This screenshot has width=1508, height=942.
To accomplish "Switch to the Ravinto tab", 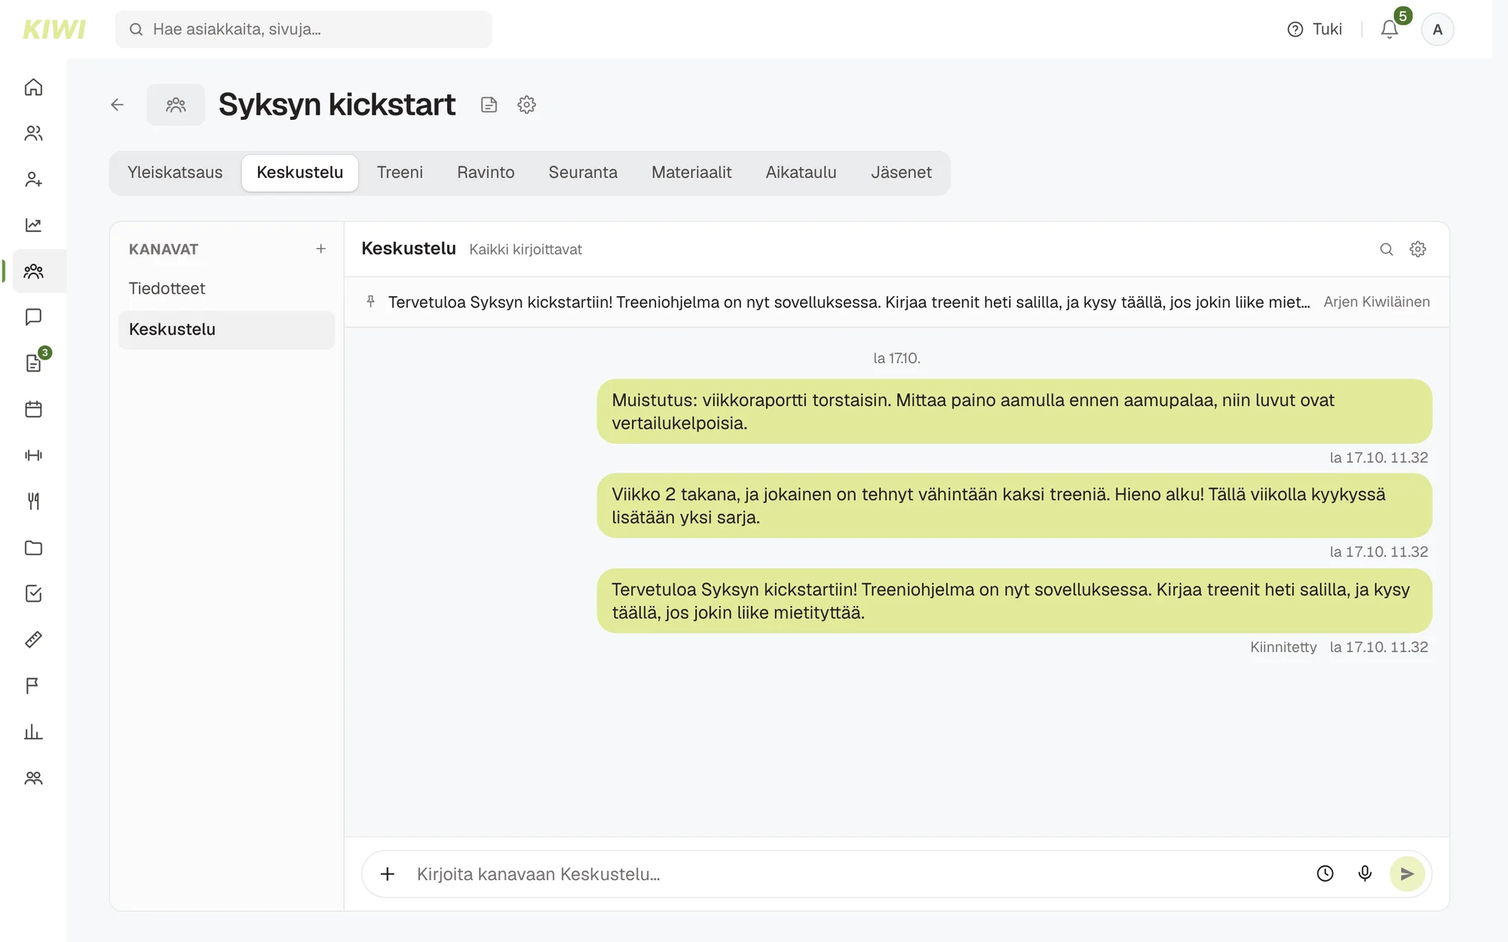I will tap(486, 173).
